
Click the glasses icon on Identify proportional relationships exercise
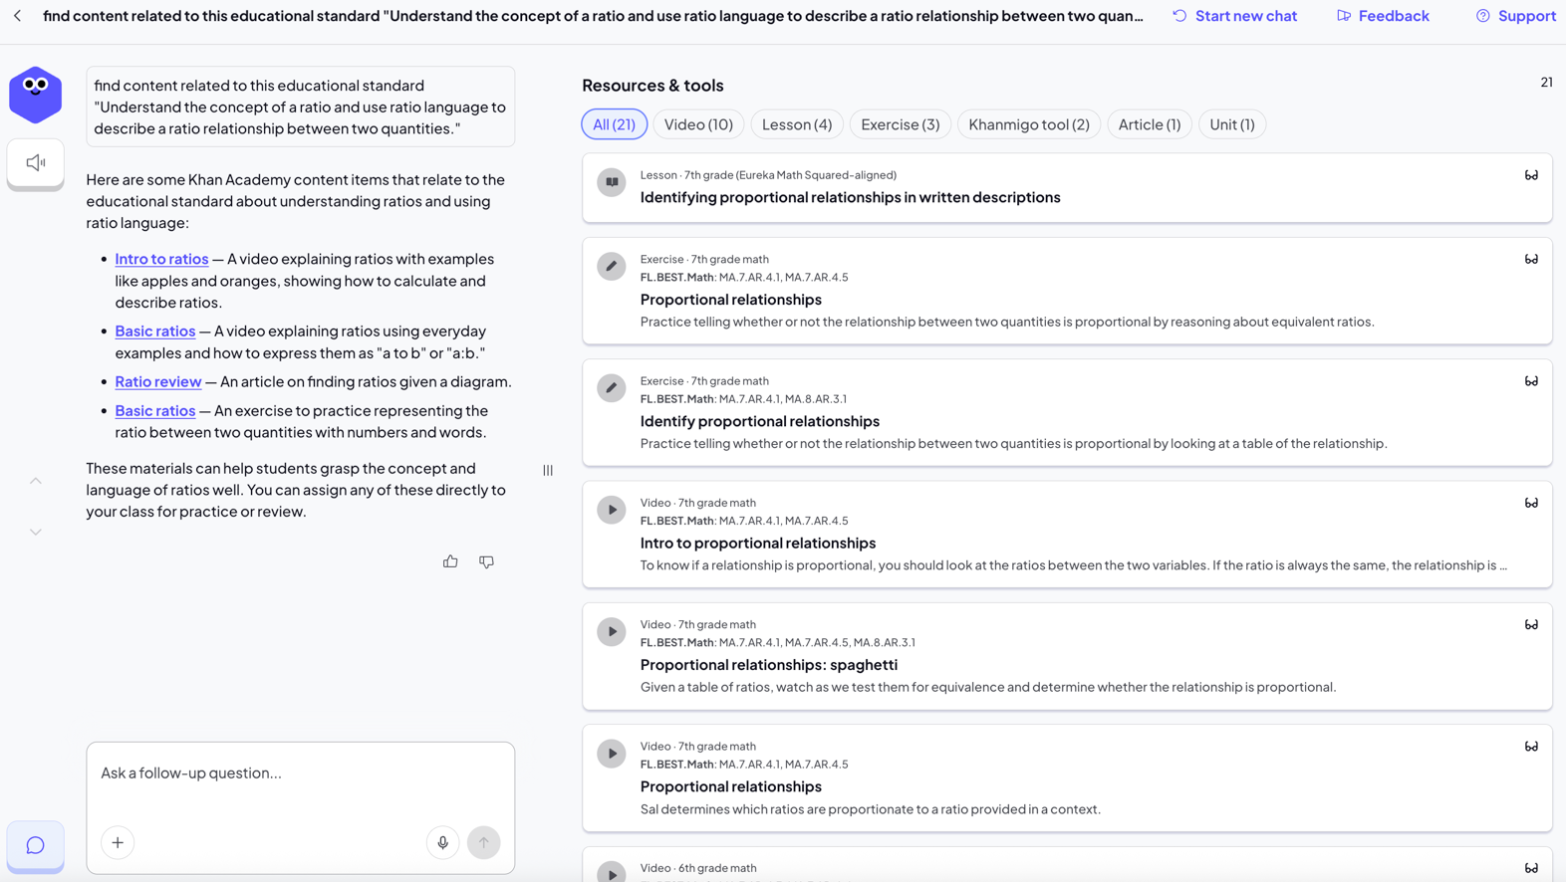coord(1531,381)
